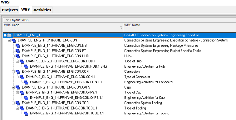Select code ending in CAPS.1.1
This screenshot has height=120, width=236.
tap(67, 97)
